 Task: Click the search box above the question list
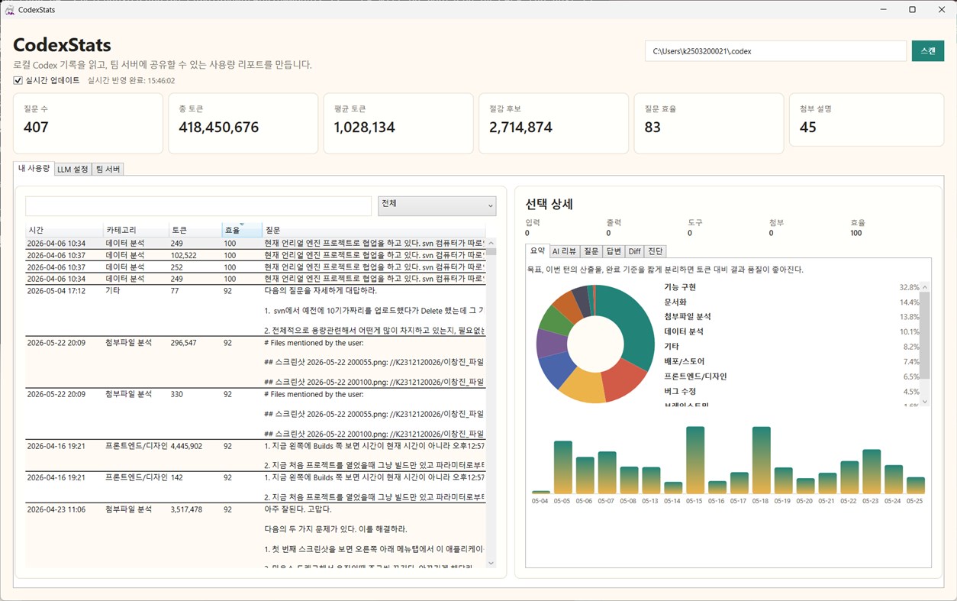pyautogui.click(x=198, y=205)
